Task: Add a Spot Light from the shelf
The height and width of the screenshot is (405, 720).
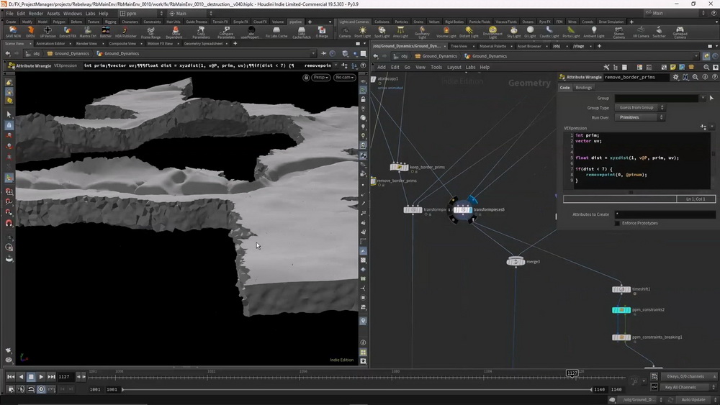Action: click(382, 32)
